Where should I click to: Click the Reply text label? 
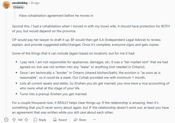(42, 120)
